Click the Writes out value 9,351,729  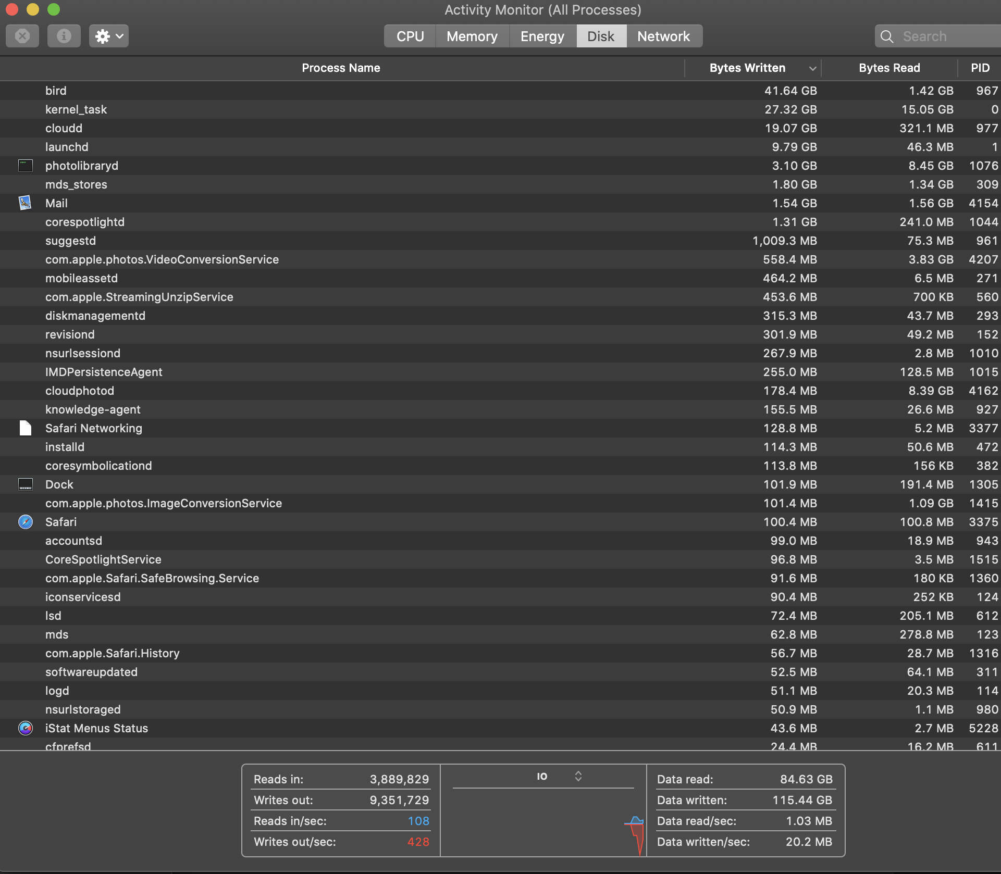coord(399,800)
